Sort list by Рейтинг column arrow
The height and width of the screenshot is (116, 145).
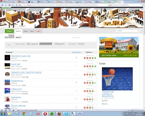tap(93, 52)
